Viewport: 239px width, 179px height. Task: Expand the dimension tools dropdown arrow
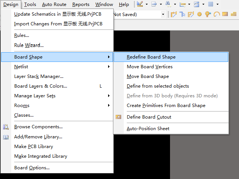189,4
